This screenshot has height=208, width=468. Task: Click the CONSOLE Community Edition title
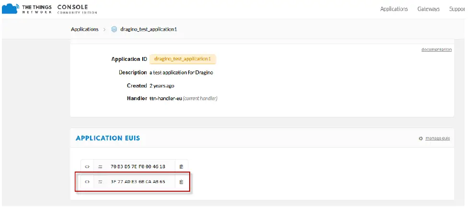(77, 9)
